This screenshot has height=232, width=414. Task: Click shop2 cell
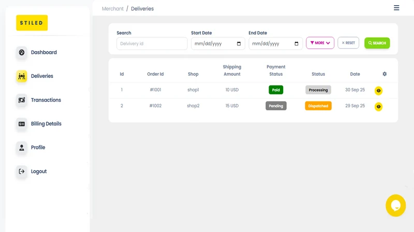click(x=193, y=106)
